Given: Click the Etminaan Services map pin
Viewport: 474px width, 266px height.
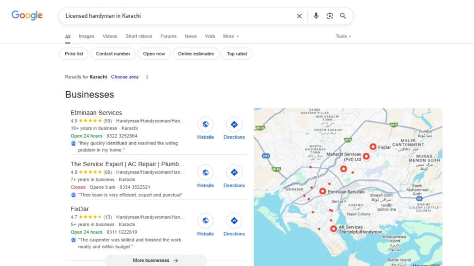Looking at the screenshot, I should [x=323, y=191].
